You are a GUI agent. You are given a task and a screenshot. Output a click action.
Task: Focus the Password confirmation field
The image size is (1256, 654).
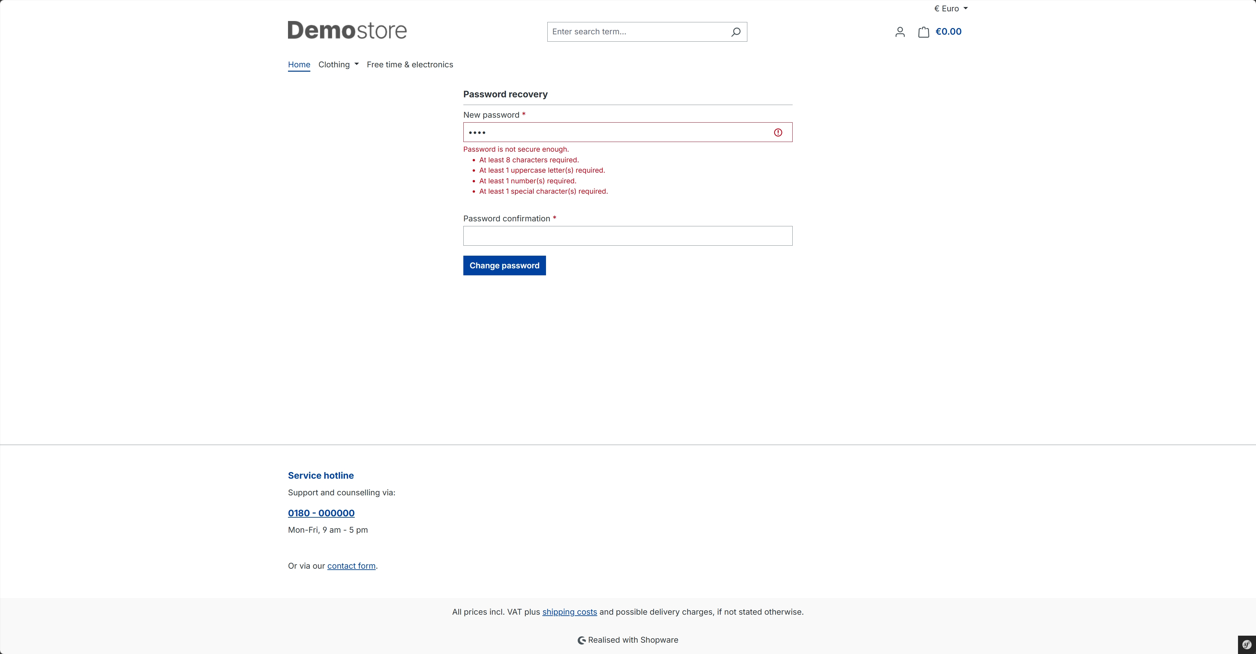coord(628,236)
